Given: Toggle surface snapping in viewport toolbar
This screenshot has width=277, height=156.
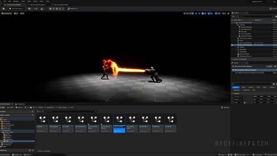Looking at the screenshot, I should [x=199, y=13].
